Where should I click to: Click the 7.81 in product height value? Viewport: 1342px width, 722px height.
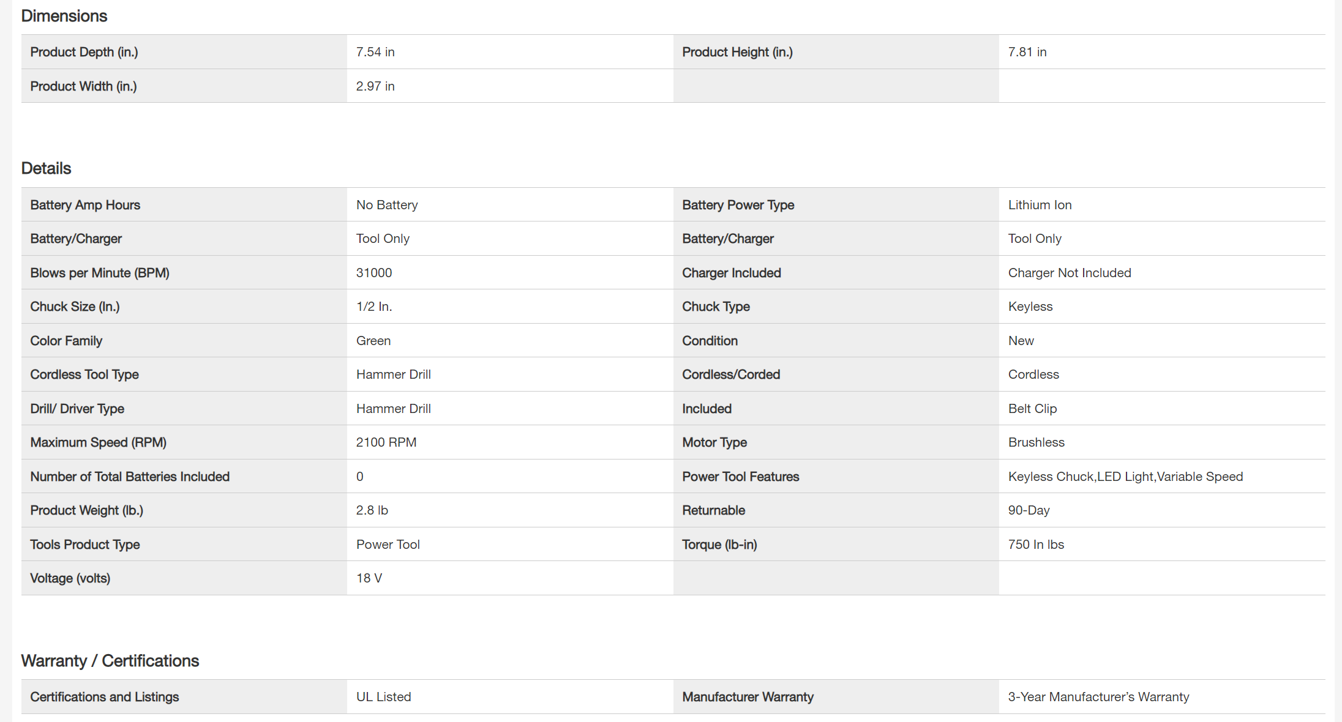tap(1027, 52)
